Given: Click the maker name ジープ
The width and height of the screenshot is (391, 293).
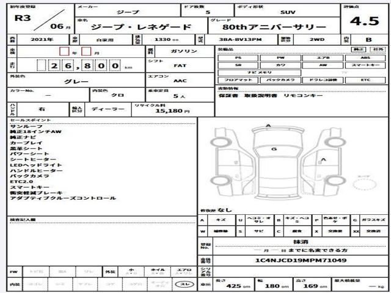Looking at the screenshot, I should coord(128,12).
